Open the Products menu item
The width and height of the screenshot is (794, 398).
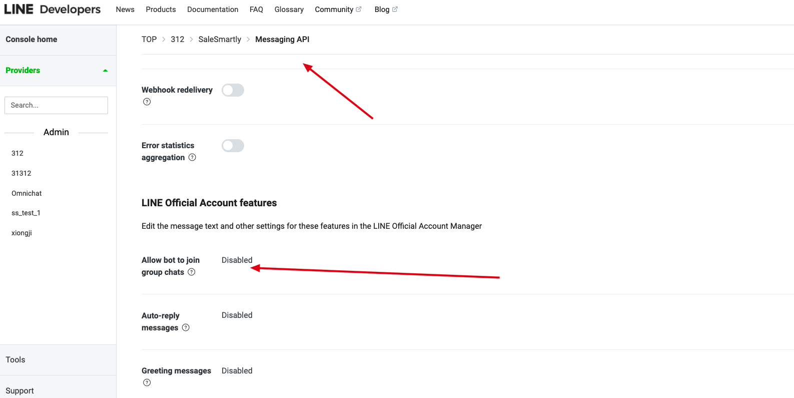[x=161, y=10]
